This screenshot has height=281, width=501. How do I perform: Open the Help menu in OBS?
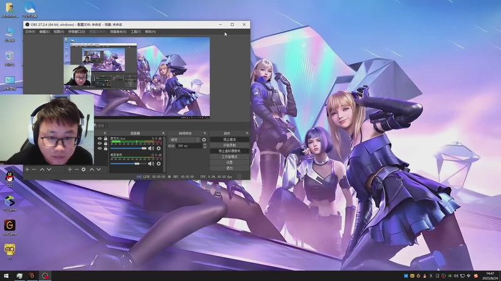(150, 32)
